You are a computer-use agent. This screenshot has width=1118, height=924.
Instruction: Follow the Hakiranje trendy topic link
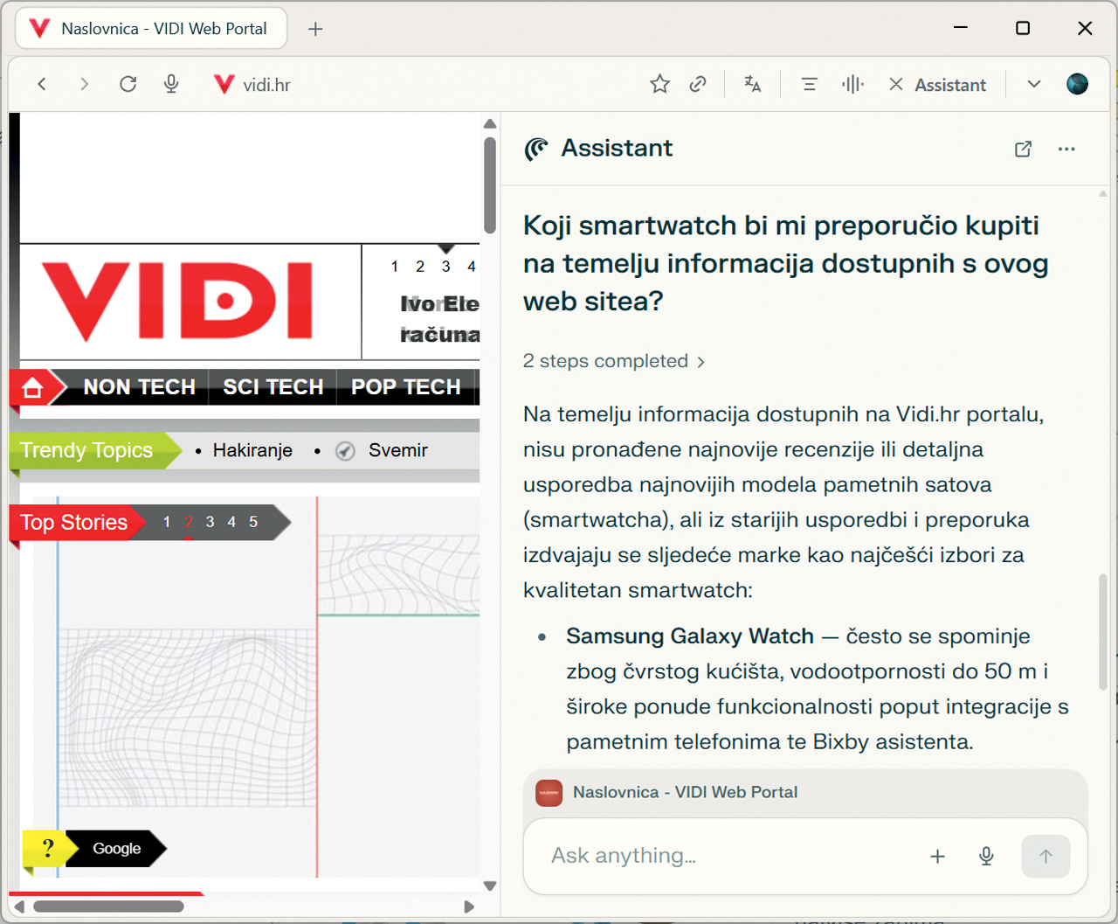pyautogui.click(x=252, y=450)
